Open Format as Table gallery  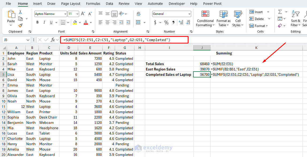[x=223, y=19]
